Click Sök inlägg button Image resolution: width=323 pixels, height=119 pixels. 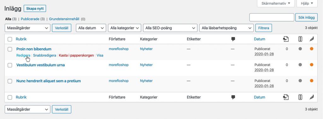click(307, 18)
